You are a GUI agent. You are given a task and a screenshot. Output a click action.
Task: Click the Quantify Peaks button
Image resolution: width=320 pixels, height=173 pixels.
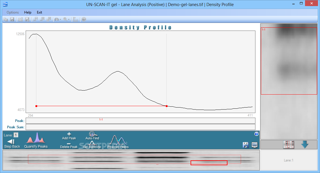point(36,141)
